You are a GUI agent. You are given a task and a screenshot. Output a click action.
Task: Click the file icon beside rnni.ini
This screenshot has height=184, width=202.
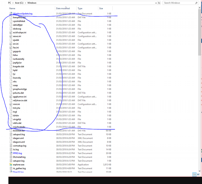click(x=11, y=104)
